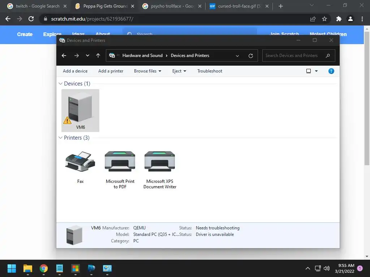Click the Control Panel taskbar icon

[x=107, y=268]
